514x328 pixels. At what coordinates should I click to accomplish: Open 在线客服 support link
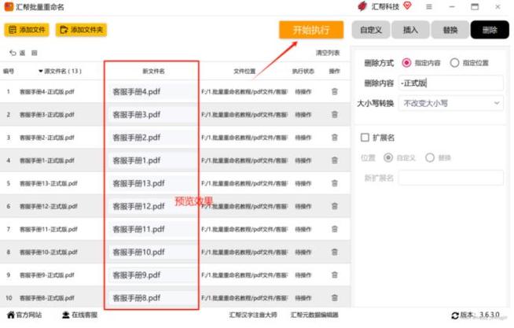click(x=79, y=315)
